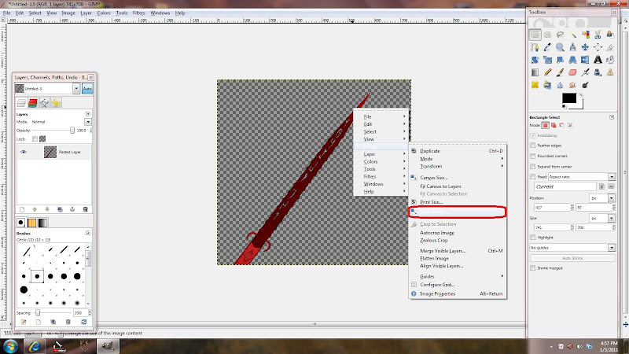Check the Rounded corners option
The width and height of the screenshot is (629, 354).
pos(534,156)
